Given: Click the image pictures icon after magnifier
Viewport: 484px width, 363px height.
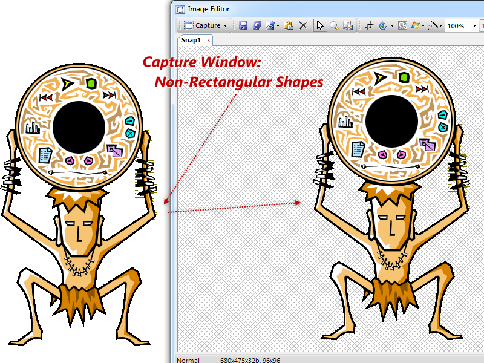Looking at the screenshot, I should click(348, 25).
